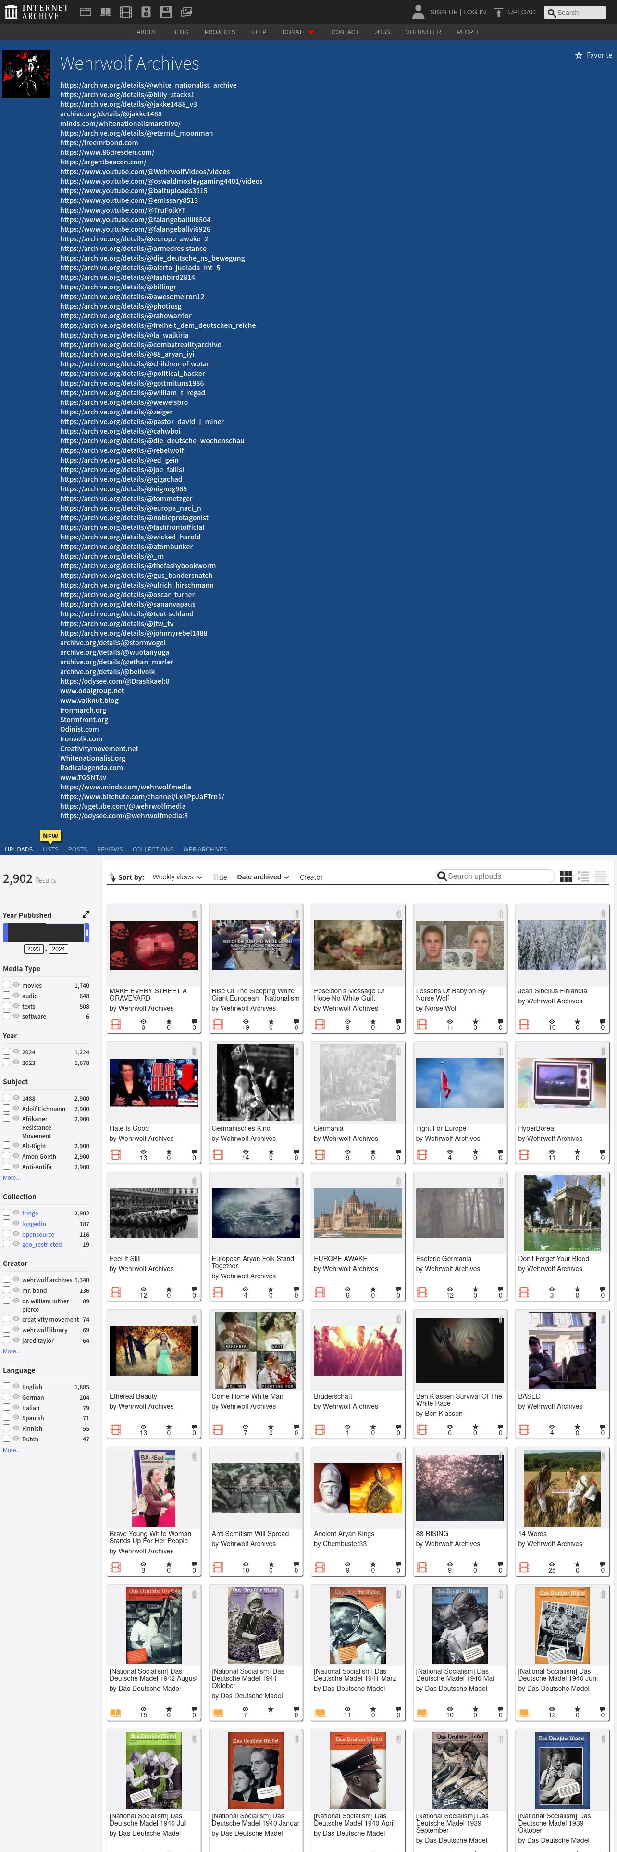Switch to tile grid view
Screen dimensions: 617x1852
click(566, 876)
